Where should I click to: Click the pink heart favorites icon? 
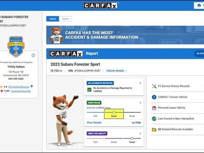coord(2,91)
